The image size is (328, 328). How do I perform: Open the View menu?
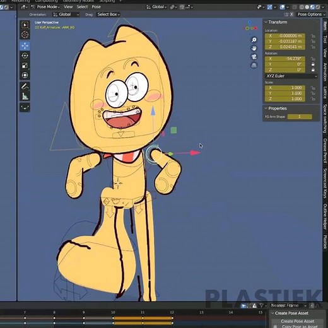(x=68, y=7)
